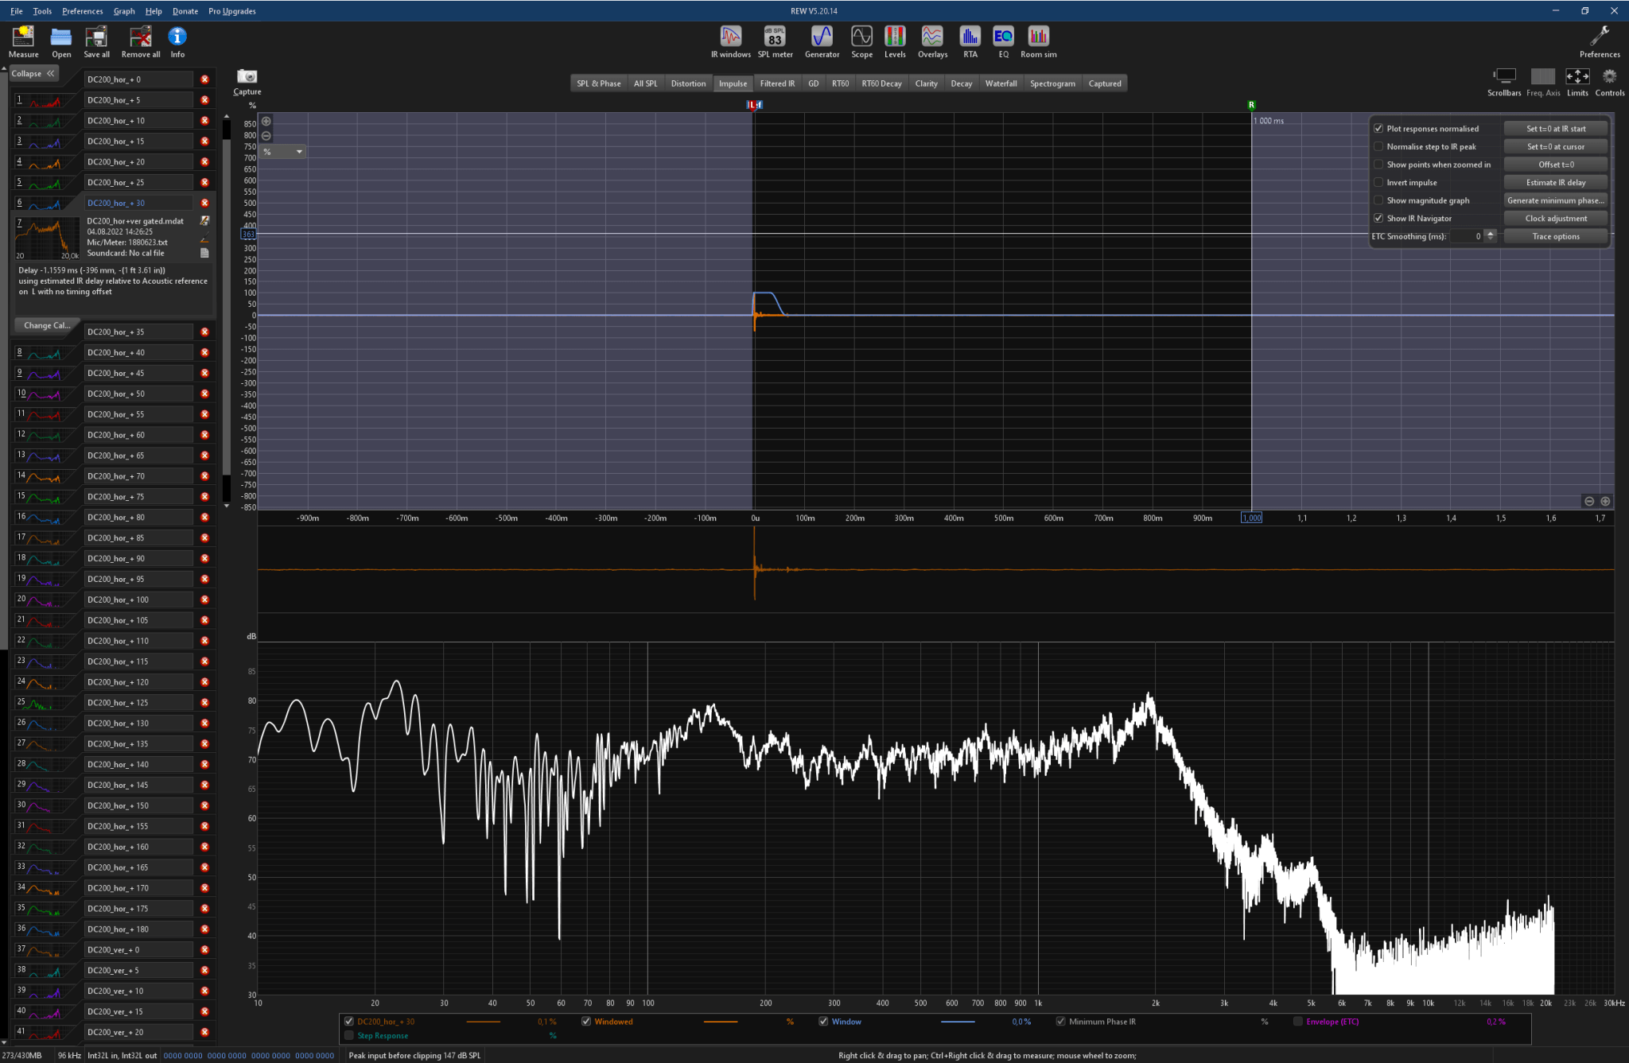The height and width of the screenshot is (1063, 1629).
Task: Open the % unit dropdown on graph
Action: [x=283, y=152]
